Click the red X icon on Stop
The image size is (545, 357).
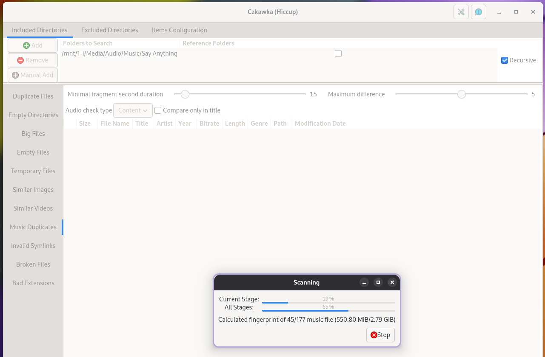click(374, 335)
